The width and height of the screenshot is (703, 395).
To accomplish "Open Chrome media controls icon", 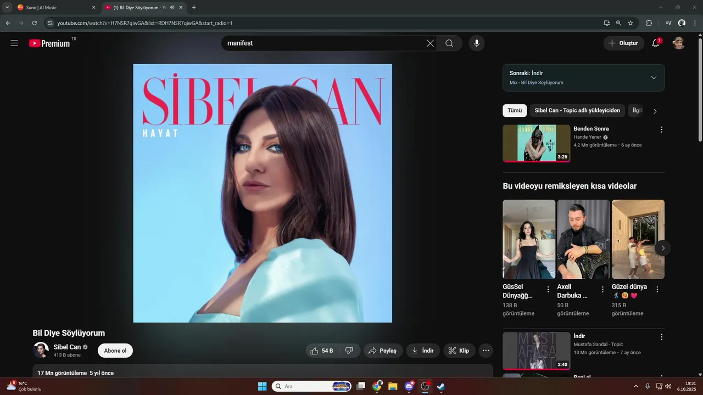I will point(668,23).
